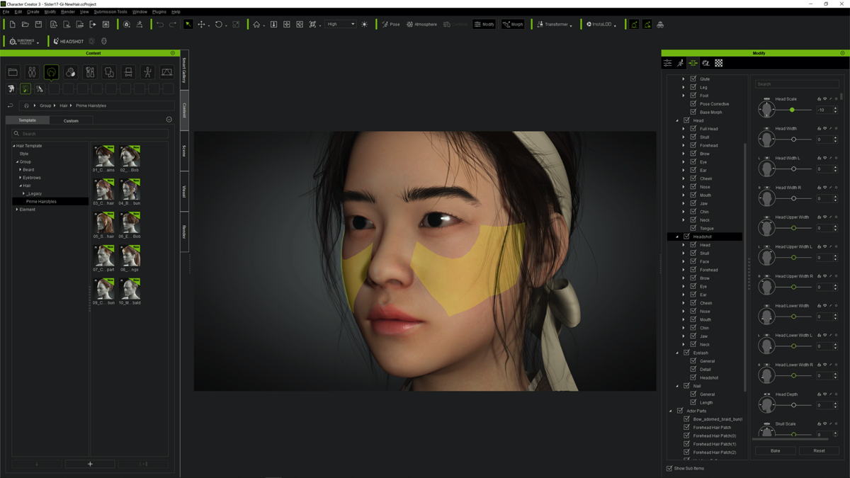This screenshot has height=478, width=850.
Task: Click the Open Project folder icon
Action: click(x=25, y=24)
